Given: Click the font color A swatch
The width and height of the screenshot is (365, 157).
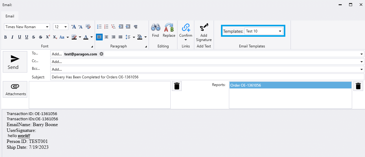Looking at the screenshot, I should tap(86, 37).
